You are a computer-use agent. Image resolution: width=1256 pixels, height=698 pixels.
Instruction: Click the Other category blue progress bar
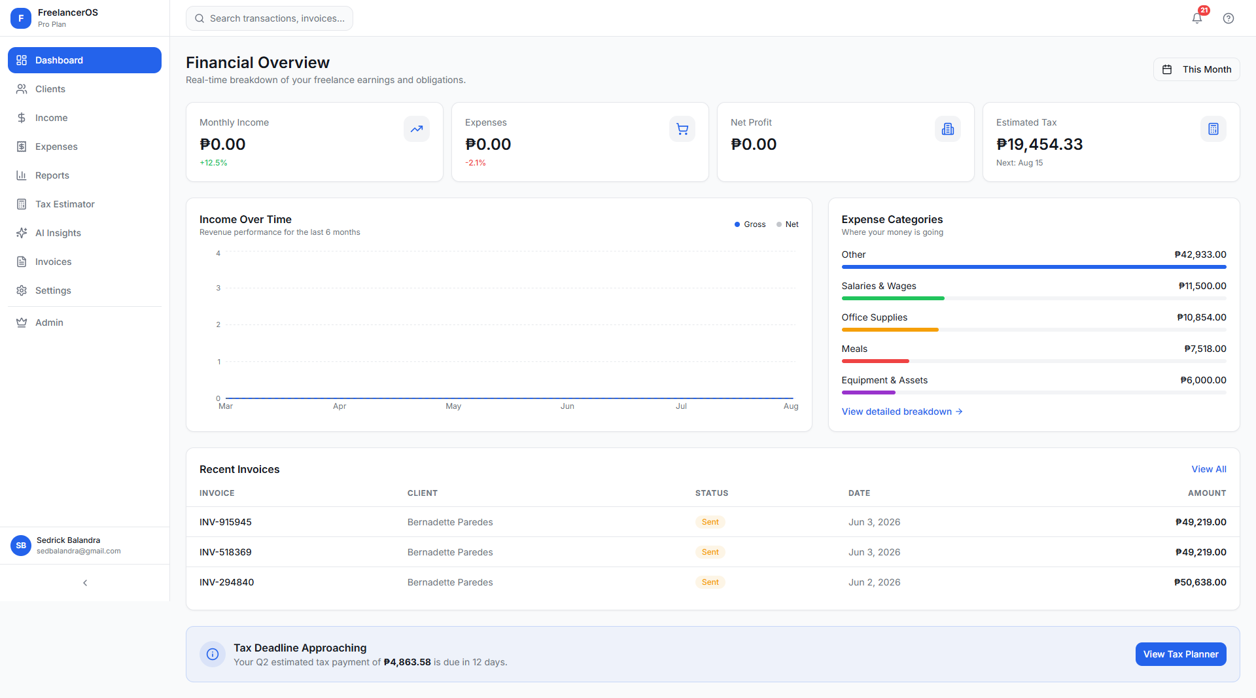click(1034, 267)
